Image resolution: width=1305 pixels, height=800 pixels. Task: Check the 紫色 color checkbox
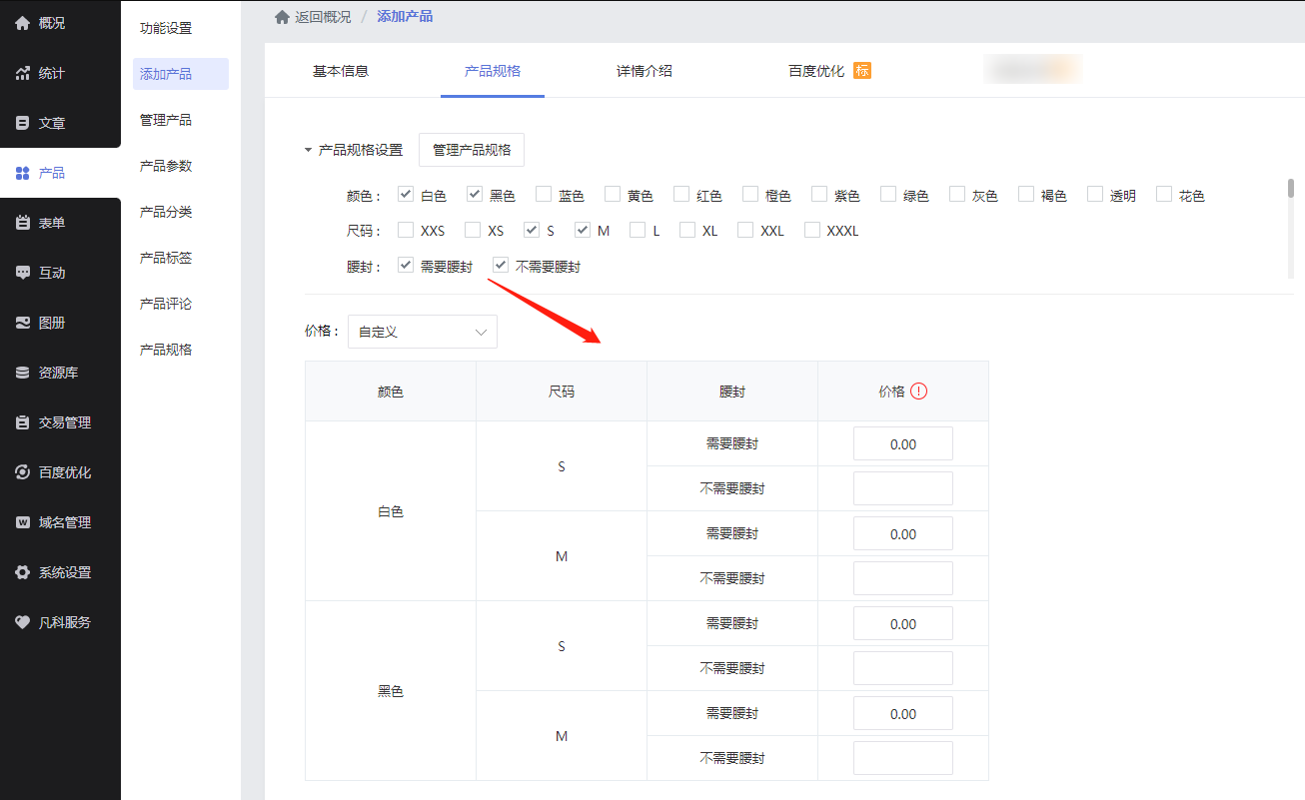[x=819, y=195]
